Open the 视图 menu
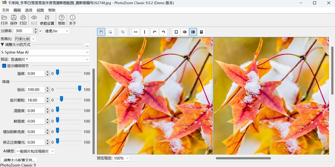The width and height of the screenshot is (335, 167). tap(40, 10)
